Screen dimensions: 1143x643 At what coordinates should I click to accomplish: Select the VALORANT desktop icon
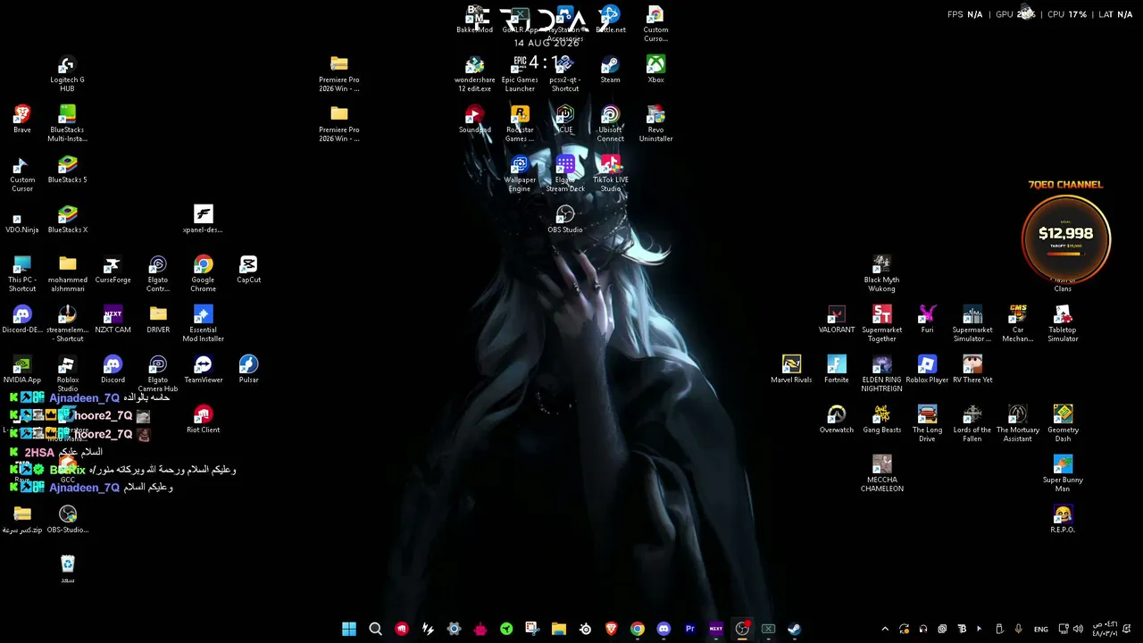[837, 320]
